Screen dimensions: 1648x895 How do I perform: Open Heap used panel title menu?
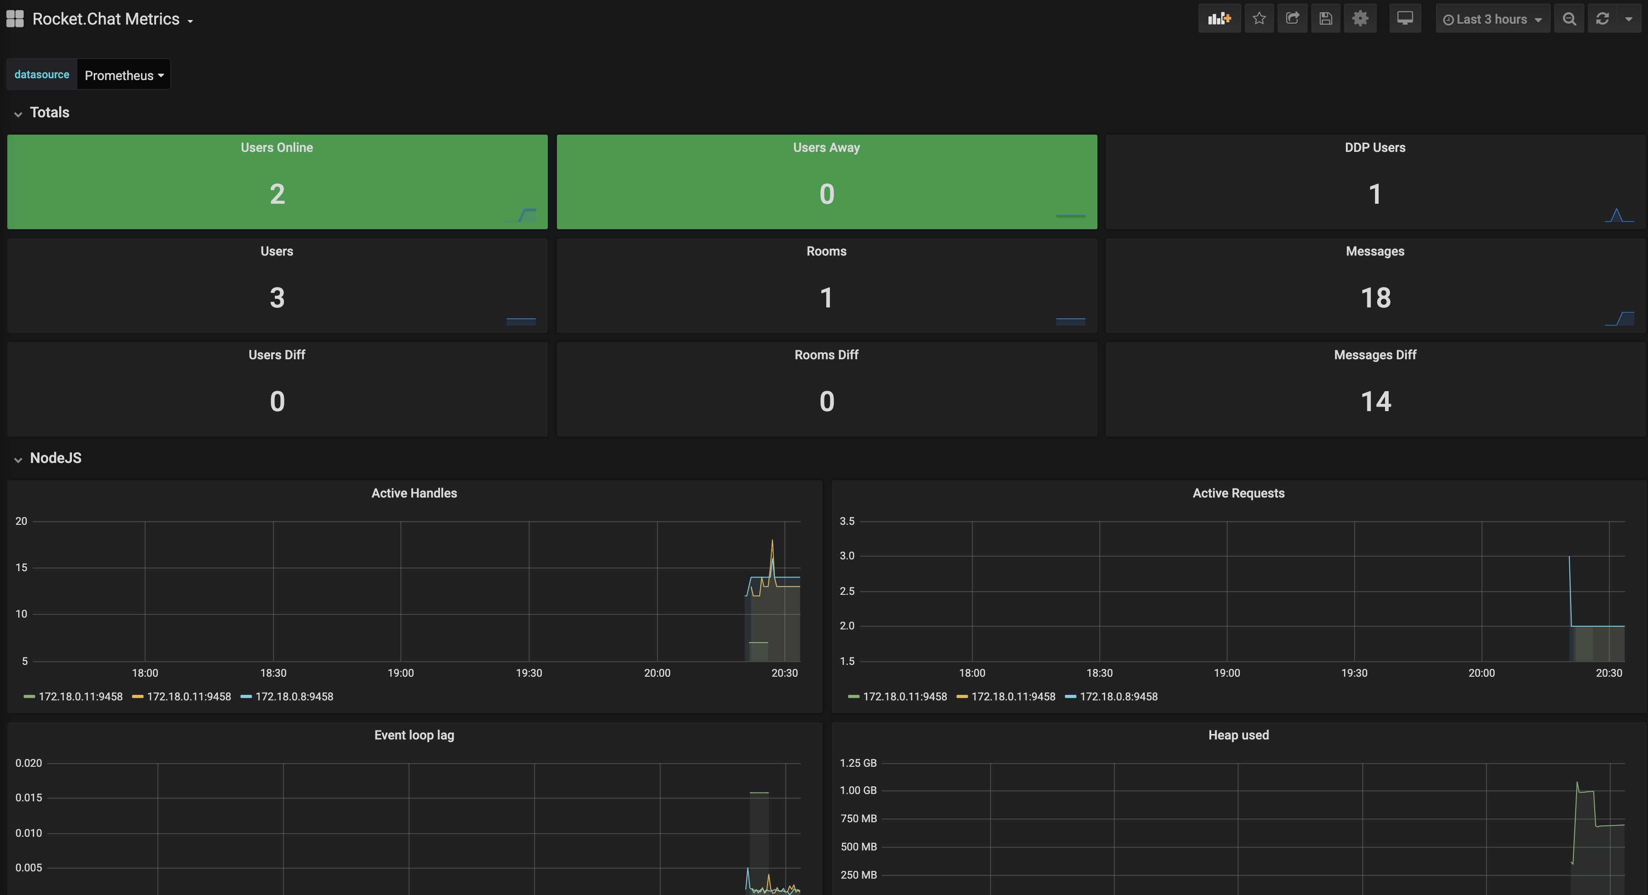point(1238,735)
